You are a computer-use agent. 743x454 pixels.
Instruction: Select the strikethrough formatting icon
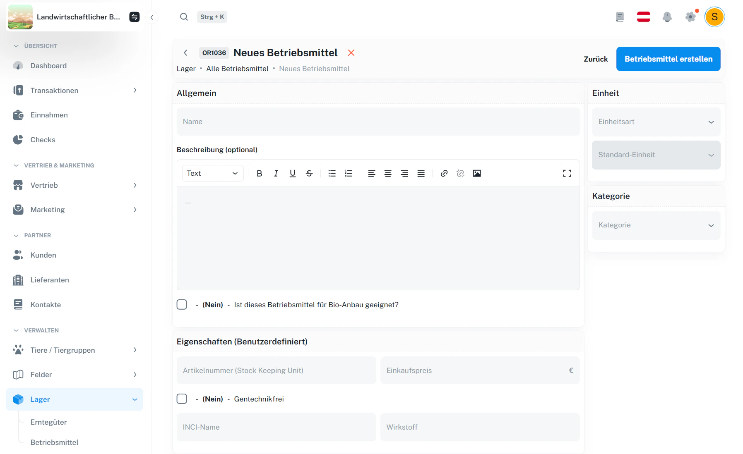point(309,173)
